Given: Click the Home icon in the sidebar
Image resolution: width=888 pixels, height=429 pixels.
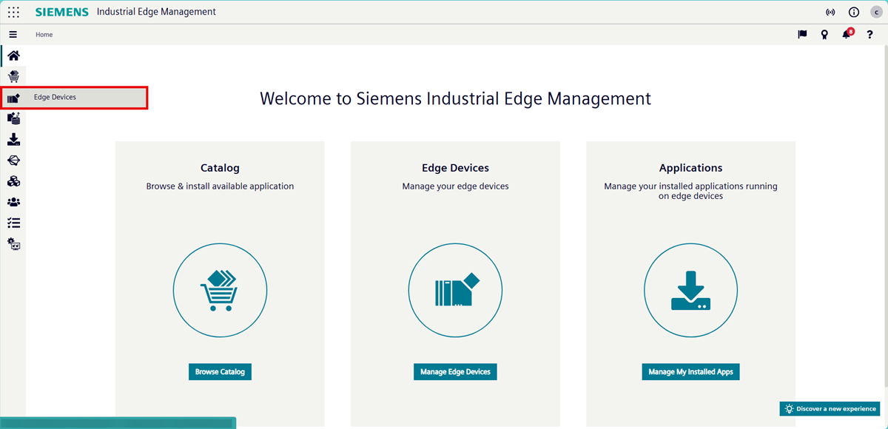Looking at the screenshot, I should coord(13,55).
